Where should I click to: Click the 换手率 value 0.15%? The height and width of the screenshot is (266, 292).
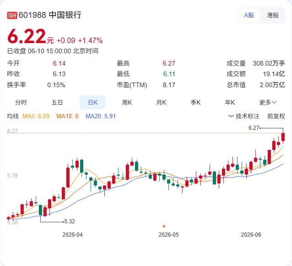56,85
